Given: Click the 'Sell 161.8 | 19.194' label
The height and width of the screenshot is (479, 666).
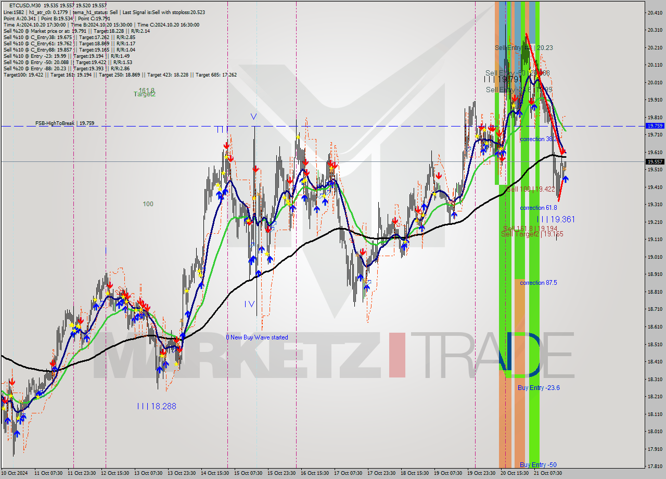Looking at the screenshot, I should (530, 229).
